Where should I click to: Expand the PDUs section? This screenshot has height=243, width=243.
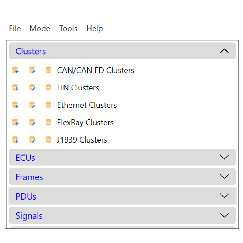pos(224,196)
